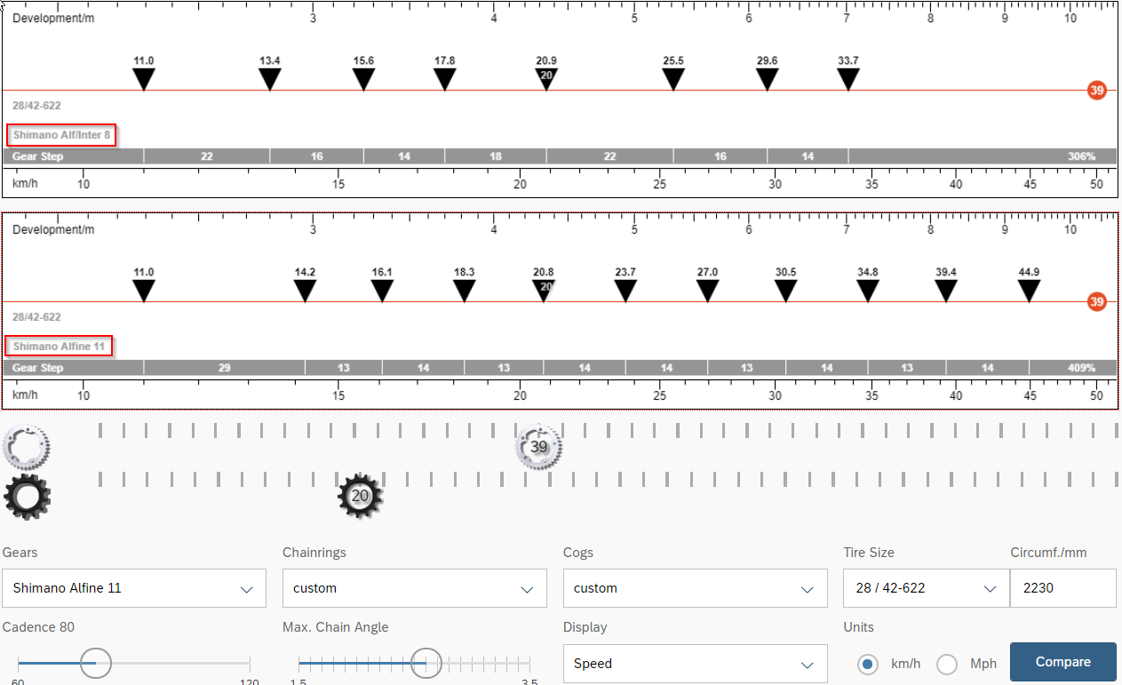
Task: Click the red 39 chainring badge in bottom chart
Action: (1097, 302)
